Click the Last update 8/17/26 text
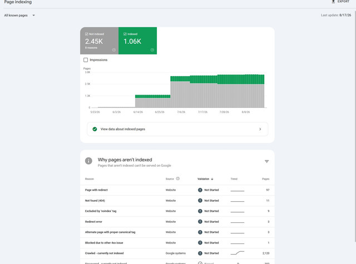The width and height of the screenshot is (356, 264). pyautogui.click(x=336, y=15)
